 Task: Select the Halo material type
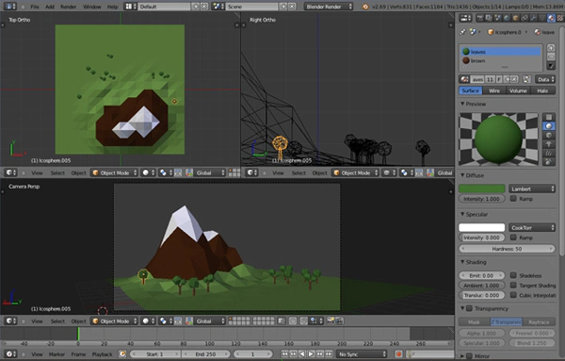point(542,90)
